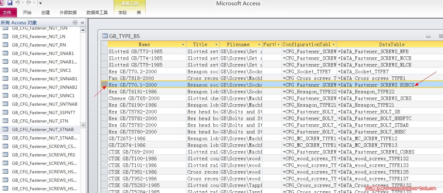443x193 pixels.
Task: Switch to the 外部数据 ribbon tab
Action: coord(68,12)
